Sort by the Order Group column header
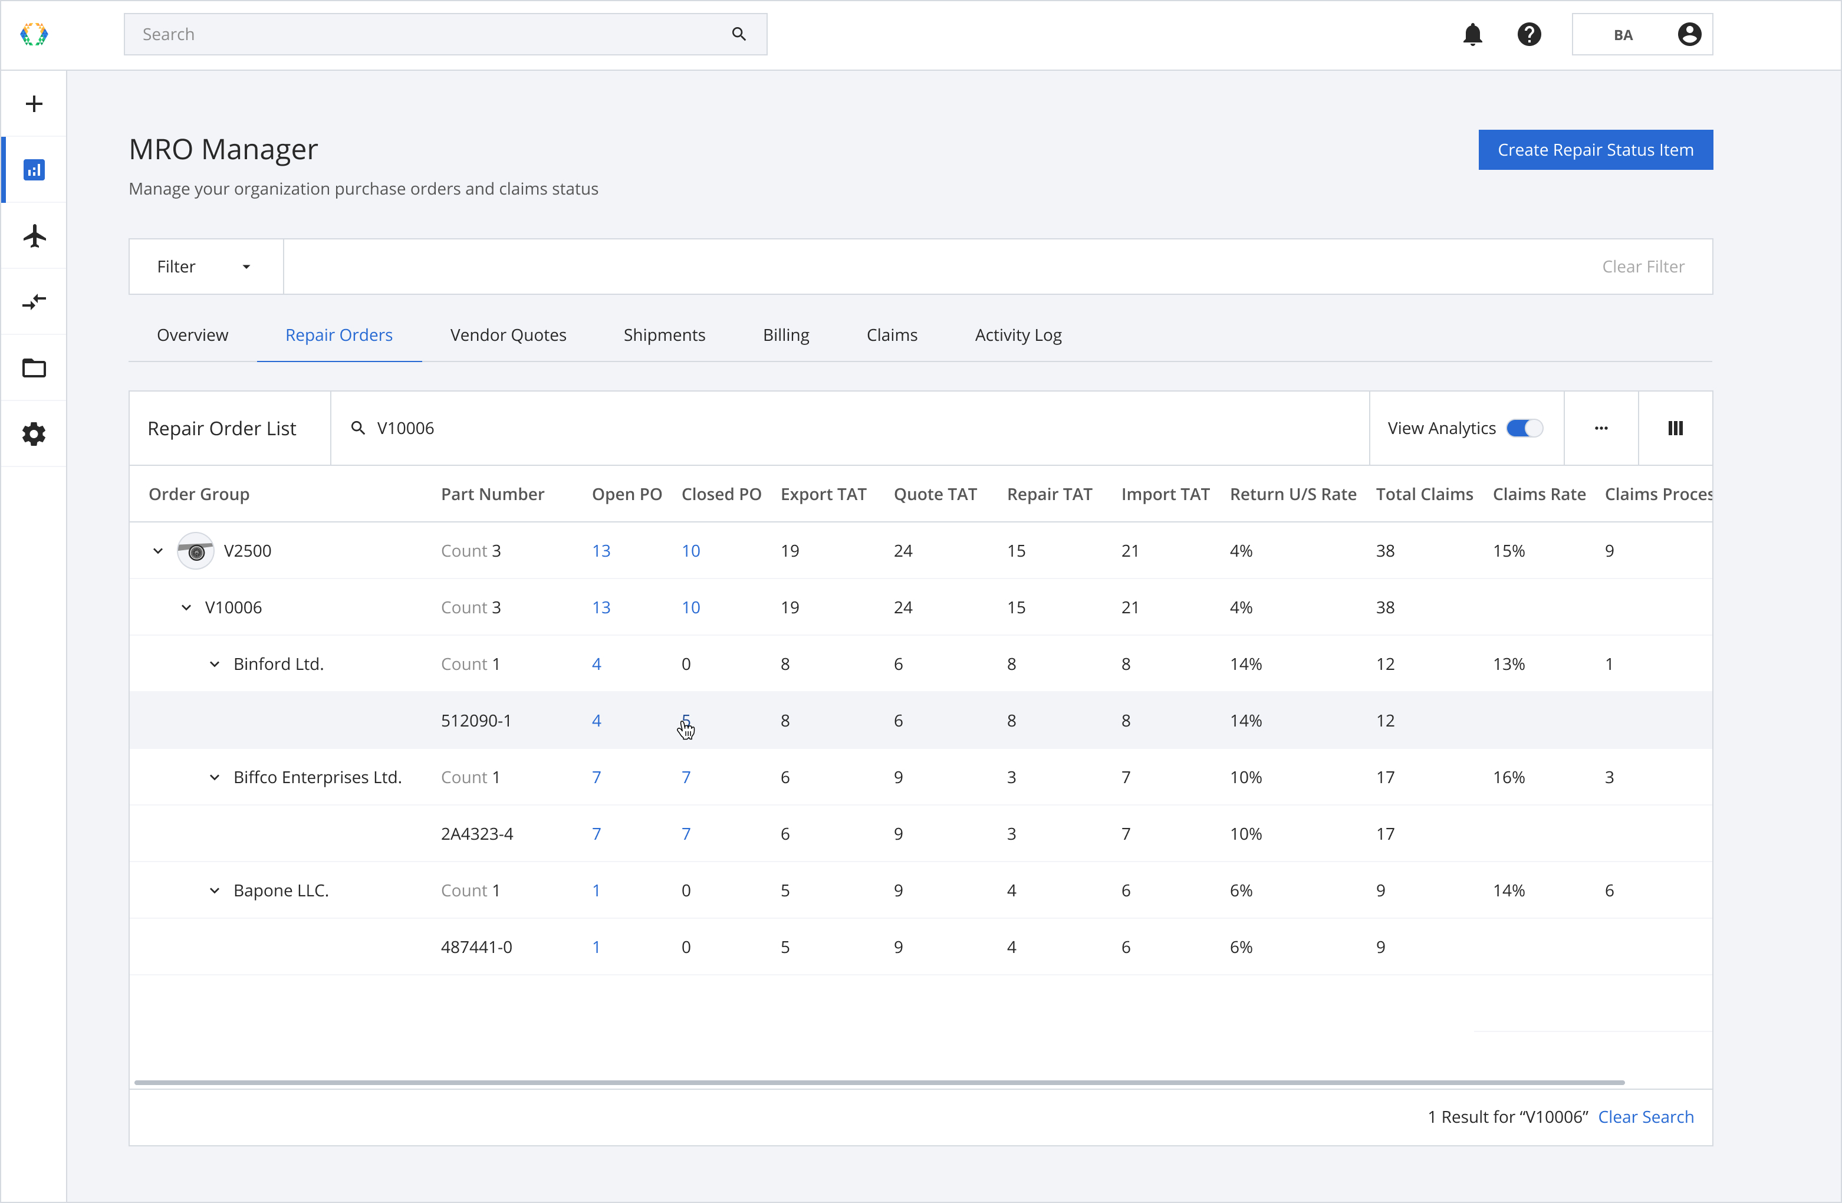1842x1203 pixels. pyautogui.click(x=199, y=494)
